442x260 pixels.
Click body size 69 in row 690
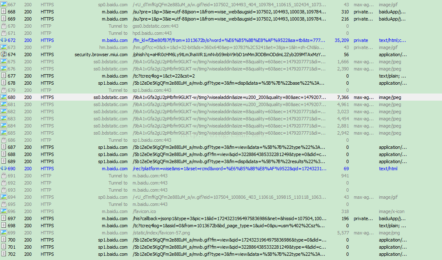346,169
